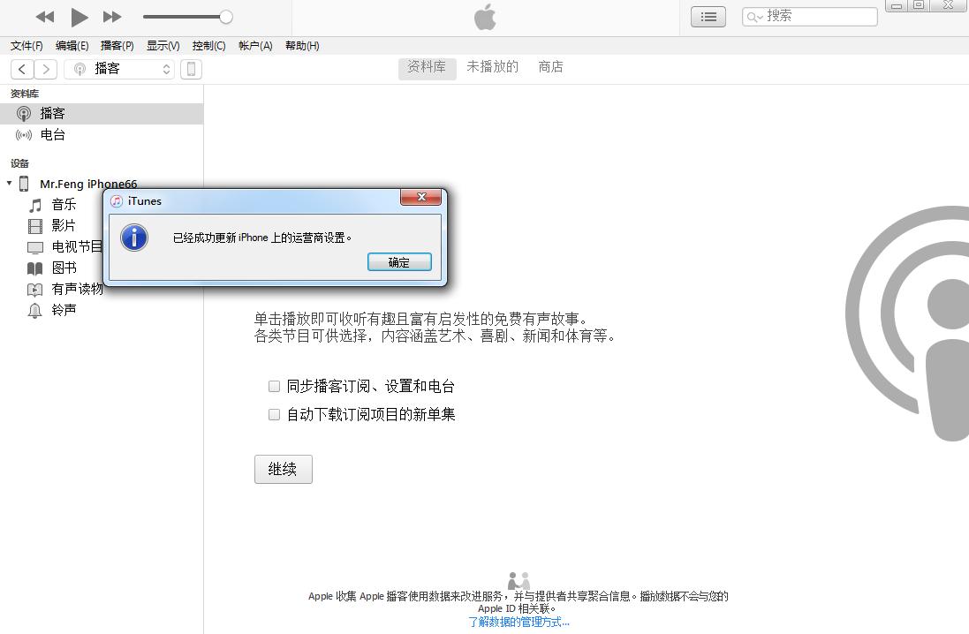Open the 播客 media type dropdown

(119, 69)
